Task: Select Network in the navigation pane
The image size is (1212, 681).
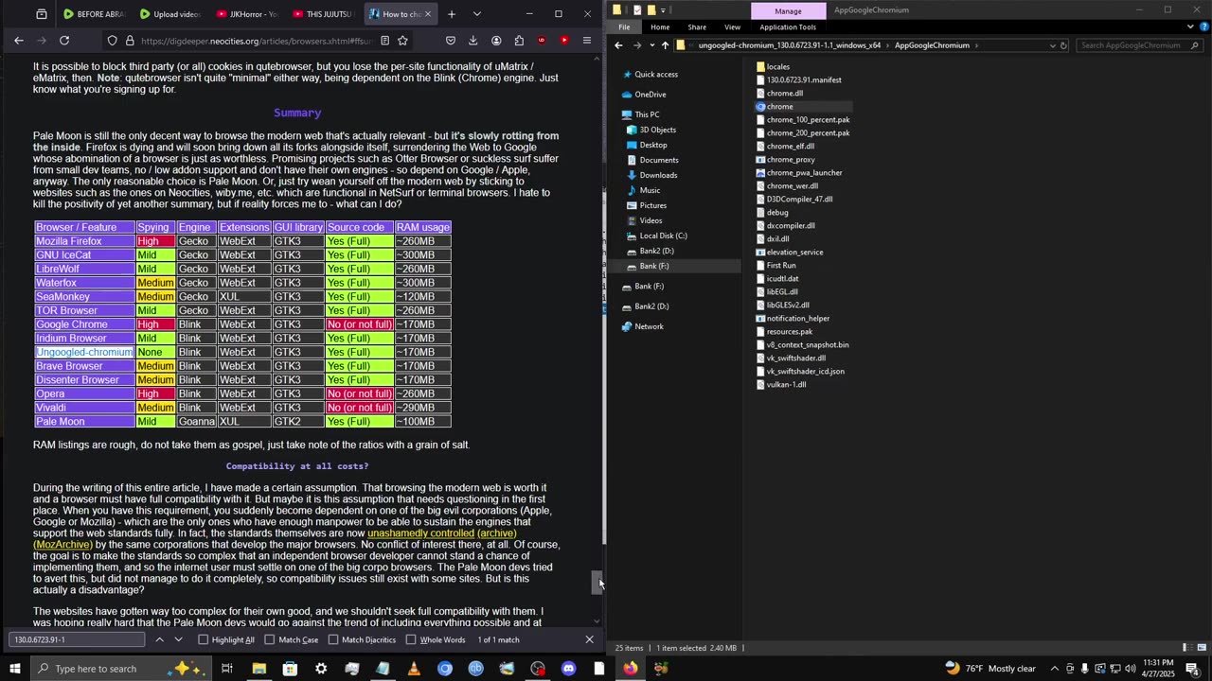Action: point(649,326)
